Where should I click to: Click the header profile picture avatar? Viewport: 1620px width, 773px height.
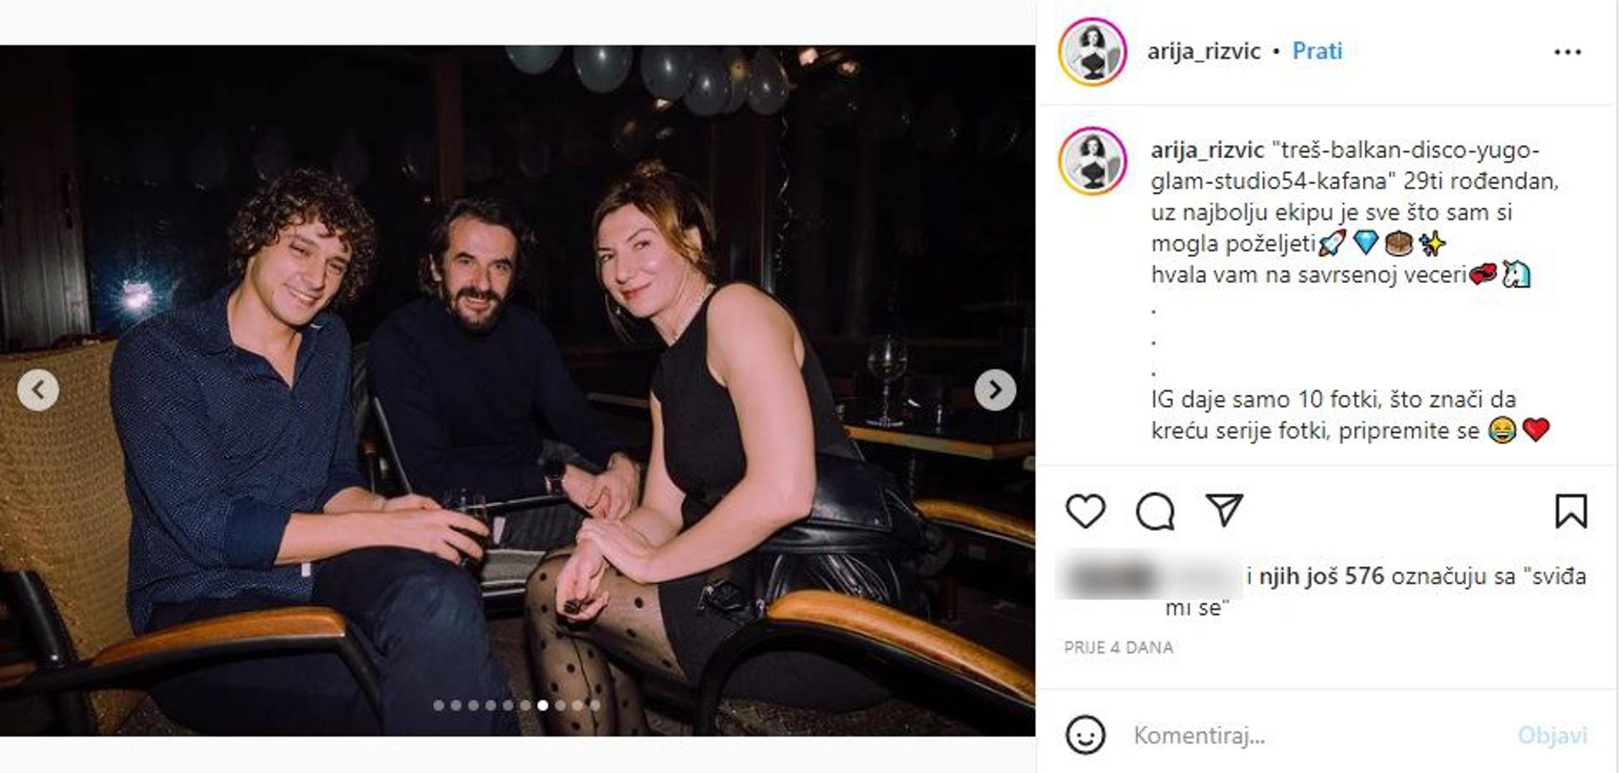[1092, 52]
